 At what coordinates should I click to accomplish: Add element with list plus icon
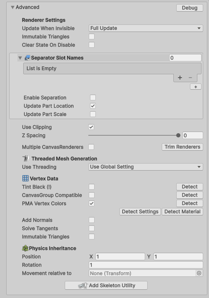(180, 78)
